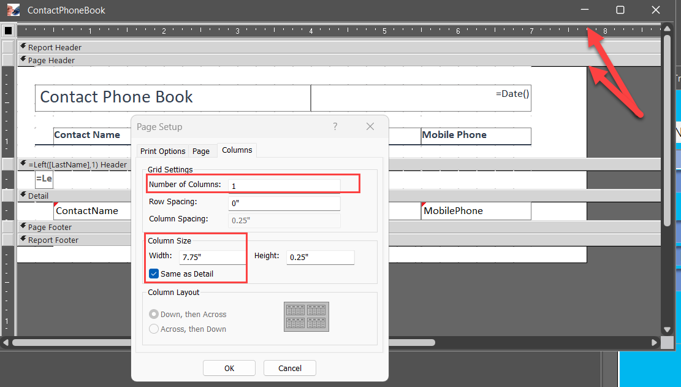Screen dimensions: 681x387
Task: Select the MobilePhone detail field
Action: [476, 210]
